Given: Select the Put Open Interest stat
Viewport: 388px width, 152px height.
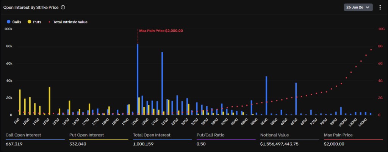Looking at the screenshot, I should click(x=99, y=140).
